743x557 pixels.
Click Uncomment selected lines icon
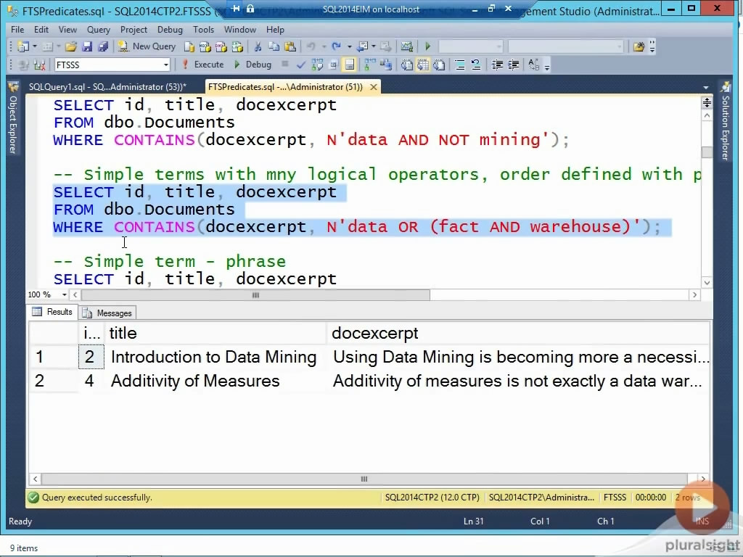pos(476,65)
